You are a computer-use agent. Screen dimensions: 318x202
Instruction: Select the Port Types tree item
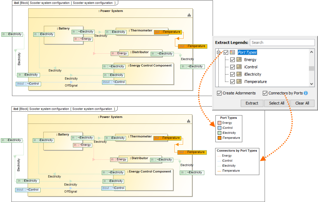[247, 52]
